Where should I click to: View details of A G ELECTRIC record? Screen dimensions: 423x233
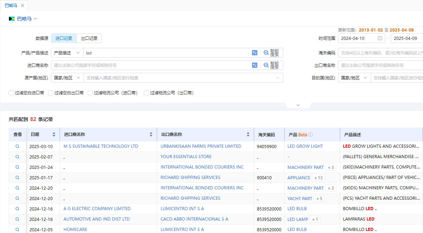[x=17, y=209]
